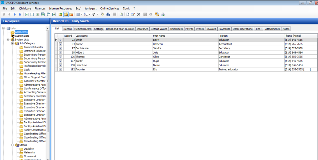Click the undo arrow toolbar icon
The height and width of the screenshot is (160, 318).
(150, 14)
